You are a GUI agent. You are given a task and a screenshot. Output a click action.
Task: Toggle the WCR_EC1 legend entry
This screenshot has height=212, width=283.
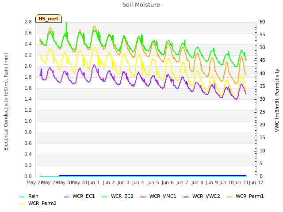pos(79,196)
